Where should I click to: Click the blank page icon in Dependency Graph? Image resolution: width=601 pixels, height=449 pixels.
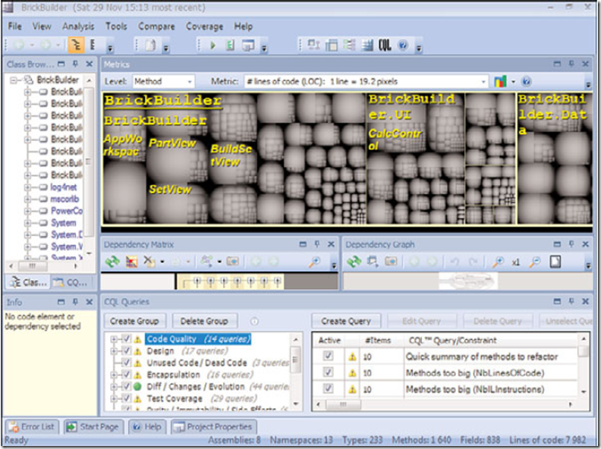[555, 262]
